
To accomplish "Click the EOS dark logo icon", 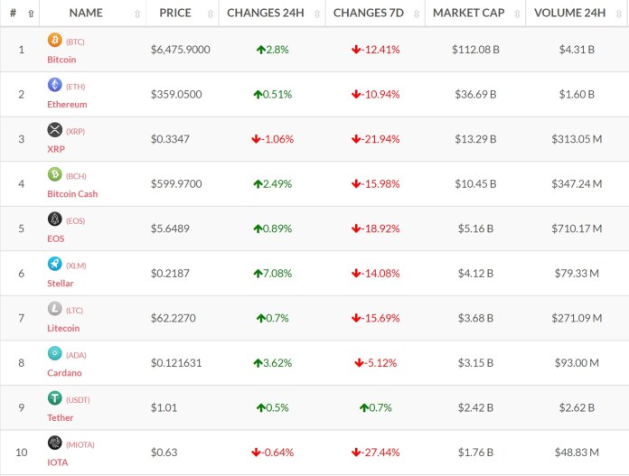I will [x=55, y=219].
